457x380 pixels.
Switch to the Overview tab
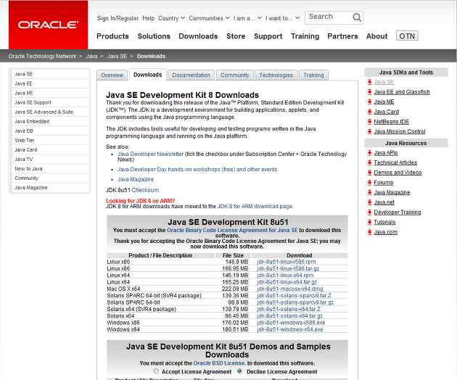(x=112, y=75)
